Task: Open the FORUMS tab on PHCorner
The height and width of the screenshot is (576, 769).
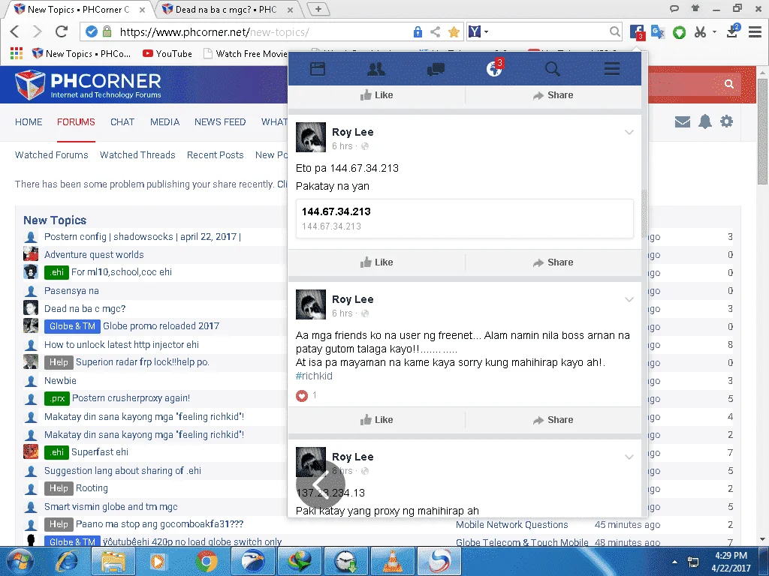Action: [76, 122]
